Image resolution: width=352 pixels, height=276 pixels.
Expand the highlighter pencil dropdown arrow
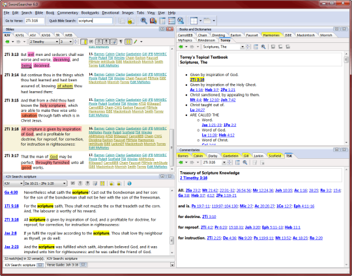[x=141, y=42]
